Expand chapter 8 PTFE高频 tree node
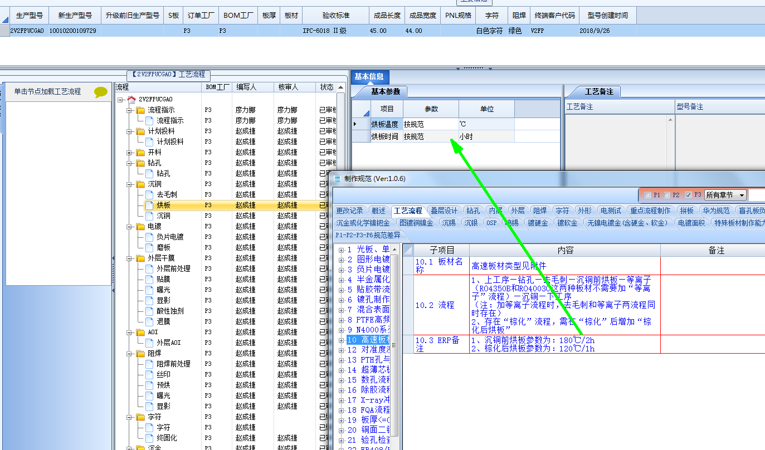Viewport: 765px width, 450px height. pos(341,320)
